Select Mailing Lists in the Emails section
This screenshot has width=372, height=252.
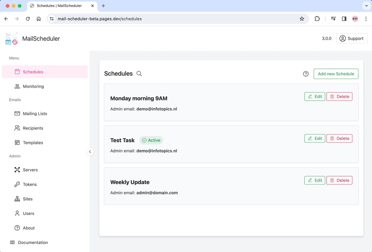[x=35, y=113]
